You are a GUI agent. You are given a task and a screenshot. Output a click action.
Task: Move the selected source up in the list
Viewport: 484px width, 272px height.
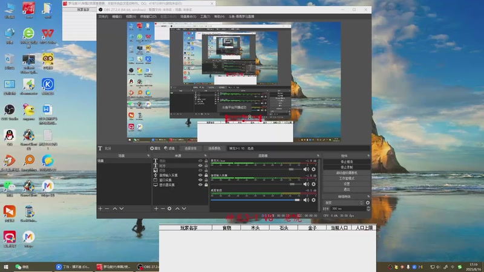click(177, 209)
